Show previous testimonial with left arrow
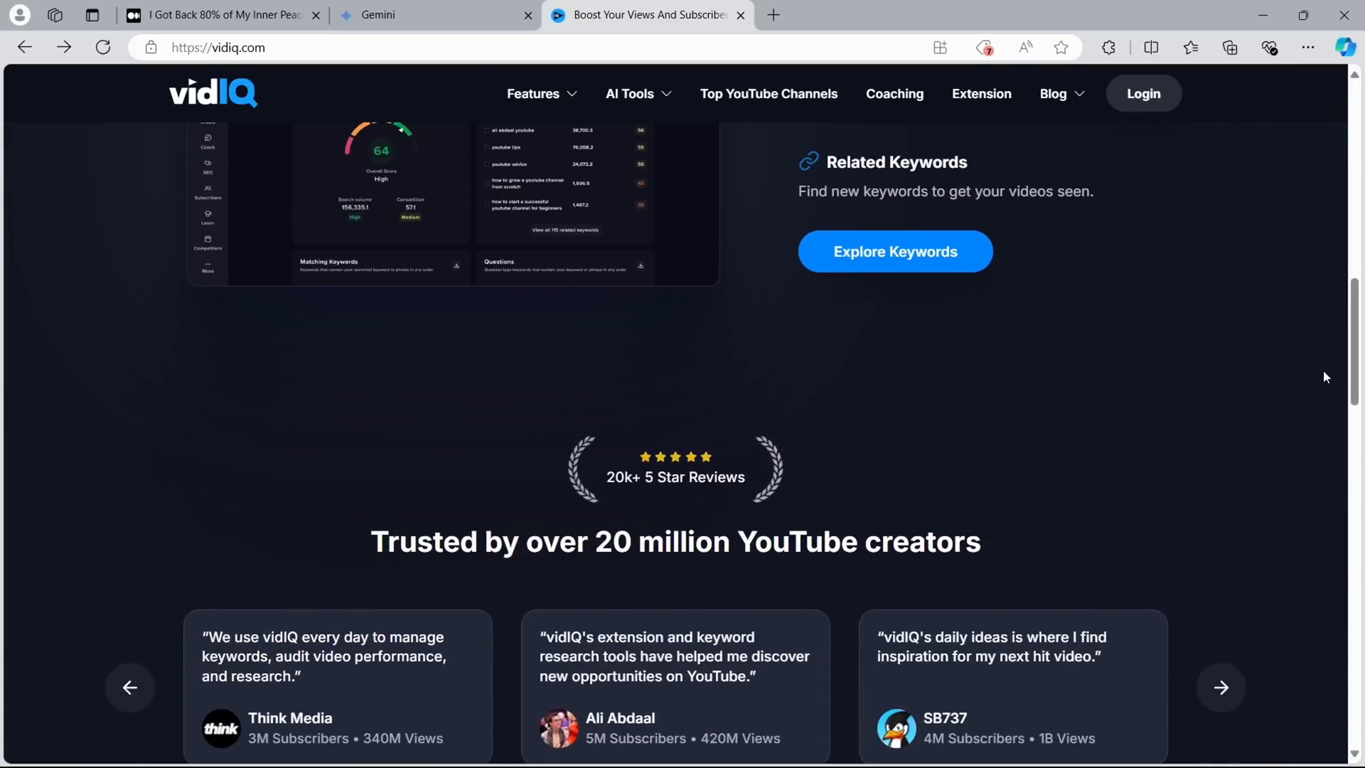The width and height of the screenshot is (1365, 768). coord(130,688)
